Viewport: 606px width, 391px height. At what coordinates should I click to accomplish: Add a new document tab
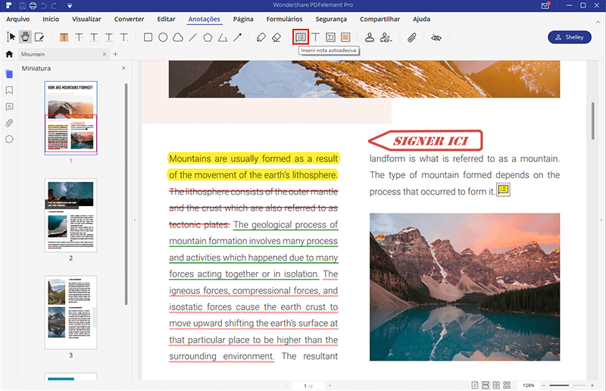pos(115,54)
